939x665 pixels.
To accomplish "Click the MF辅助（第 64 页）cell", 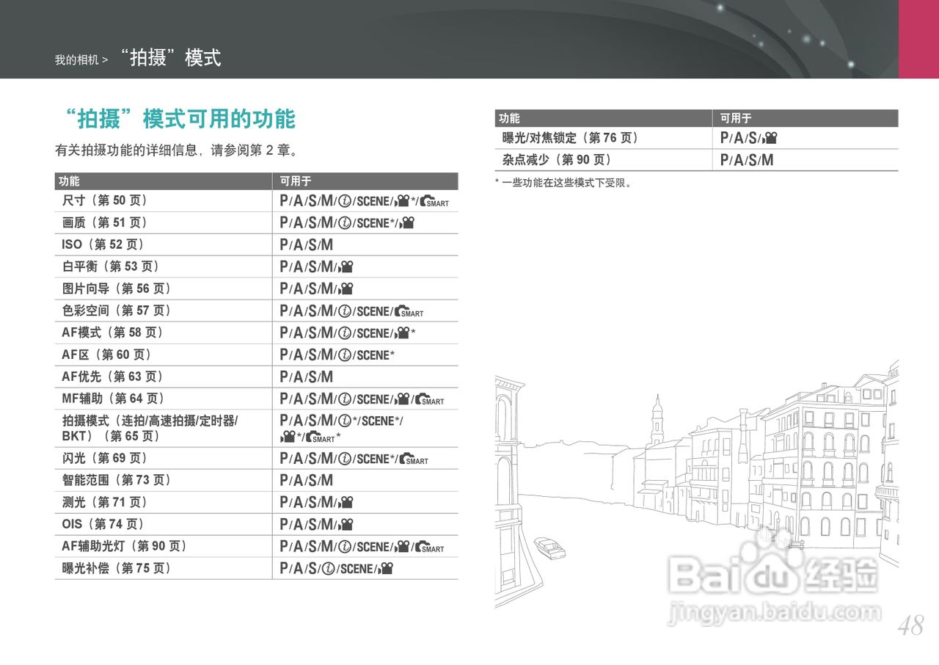I will 164,399.
